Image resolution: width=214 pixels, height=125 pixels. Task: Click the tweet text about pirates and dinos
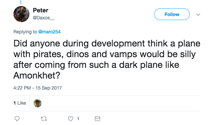click(107, 59)
